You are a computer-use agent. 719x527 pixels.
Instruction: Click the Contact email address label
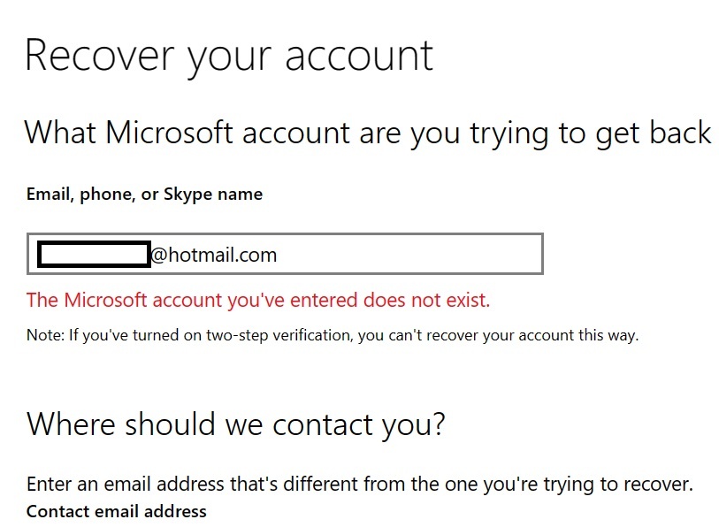[116, 511]
